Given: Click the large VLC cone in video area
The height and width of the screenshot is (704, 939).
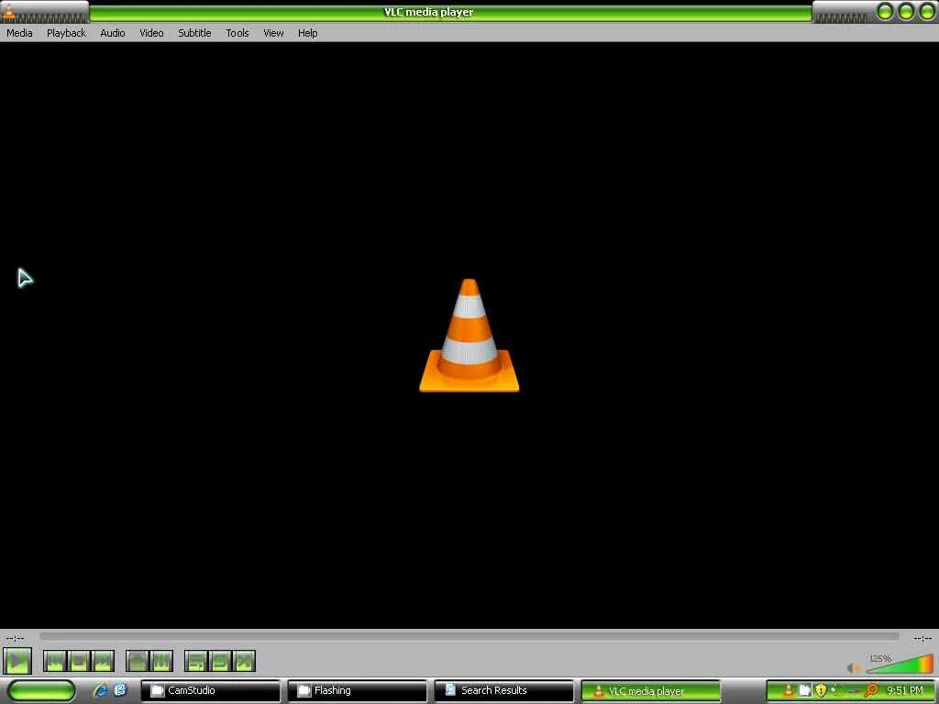Looking at the screenshot, I should coord(469,335).
